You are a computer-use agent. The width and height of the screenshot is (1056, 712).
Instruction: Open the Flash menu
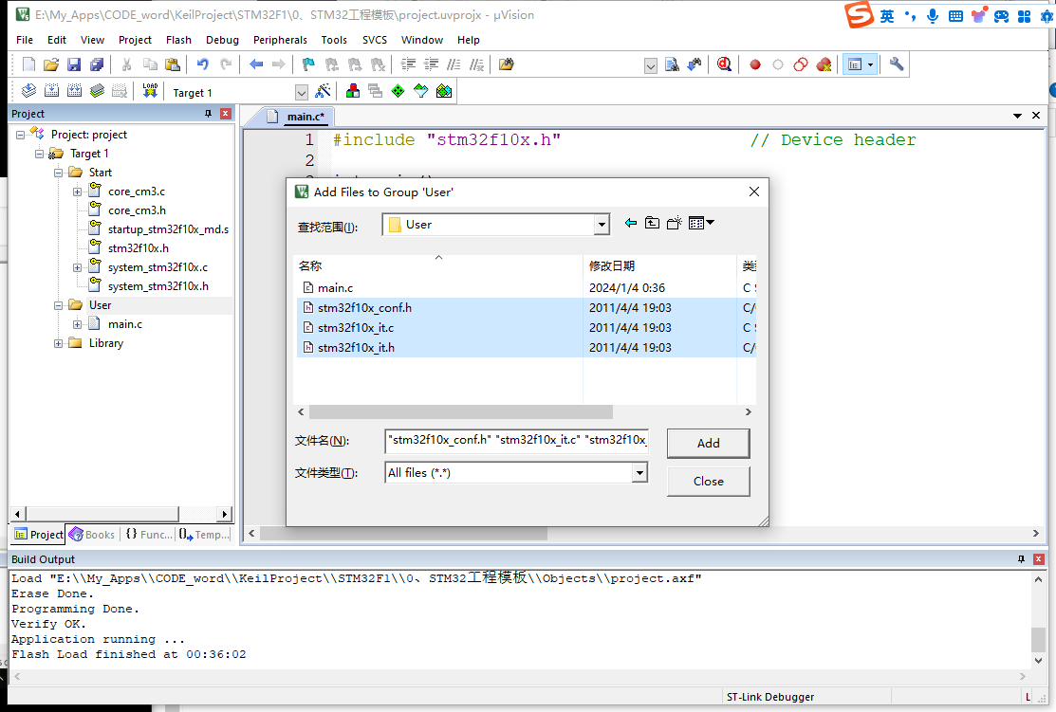pyautogui.click(x=178, y=40)
